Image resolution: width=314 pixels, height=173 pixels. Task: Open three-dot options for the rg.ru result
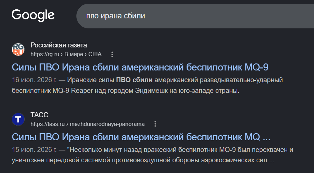pyautogui.click(x=112, y=54)
